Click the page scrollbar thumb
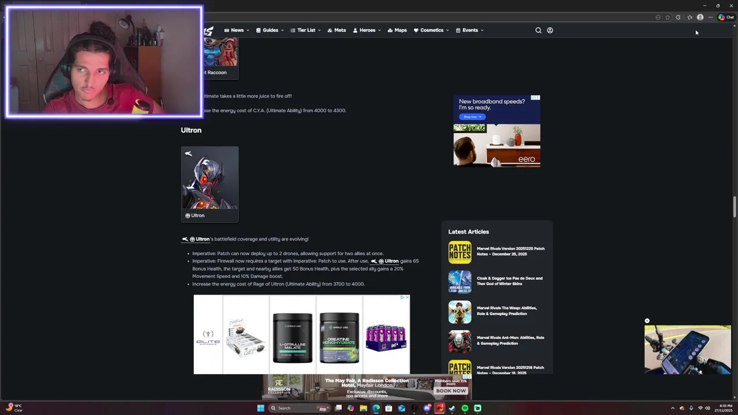 pyautogui.click(x=735, y=207)
